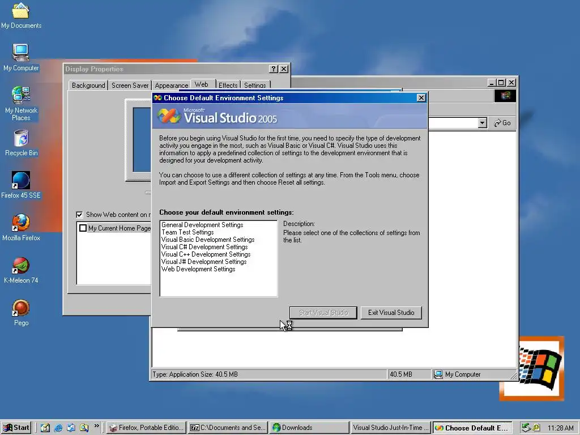Select General Development Settings in the list
This screenshot has height=435, width=580.
coord(202,225)
